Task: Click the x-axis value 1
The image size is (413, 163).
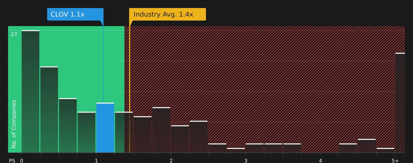Action: tap(96, 161)
